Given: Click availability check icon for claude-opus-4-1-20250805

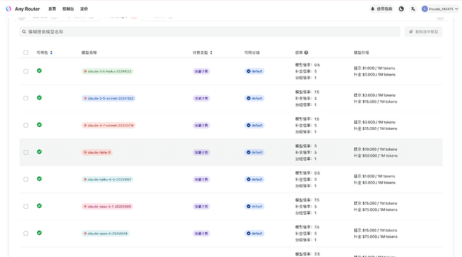Looking at the screenshot, I should (40, 205).
